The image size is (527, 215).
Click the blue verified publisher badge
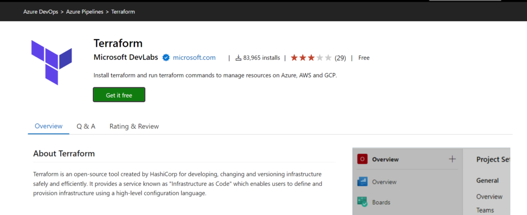166,58
